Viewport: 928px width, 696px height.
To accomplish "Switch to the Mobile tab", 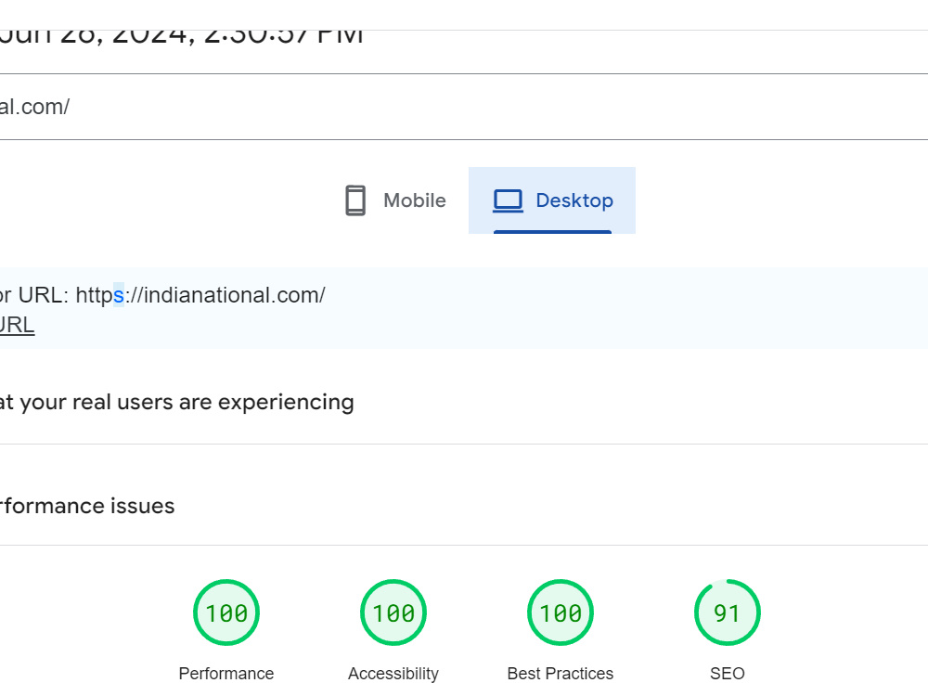I will 395,200.
